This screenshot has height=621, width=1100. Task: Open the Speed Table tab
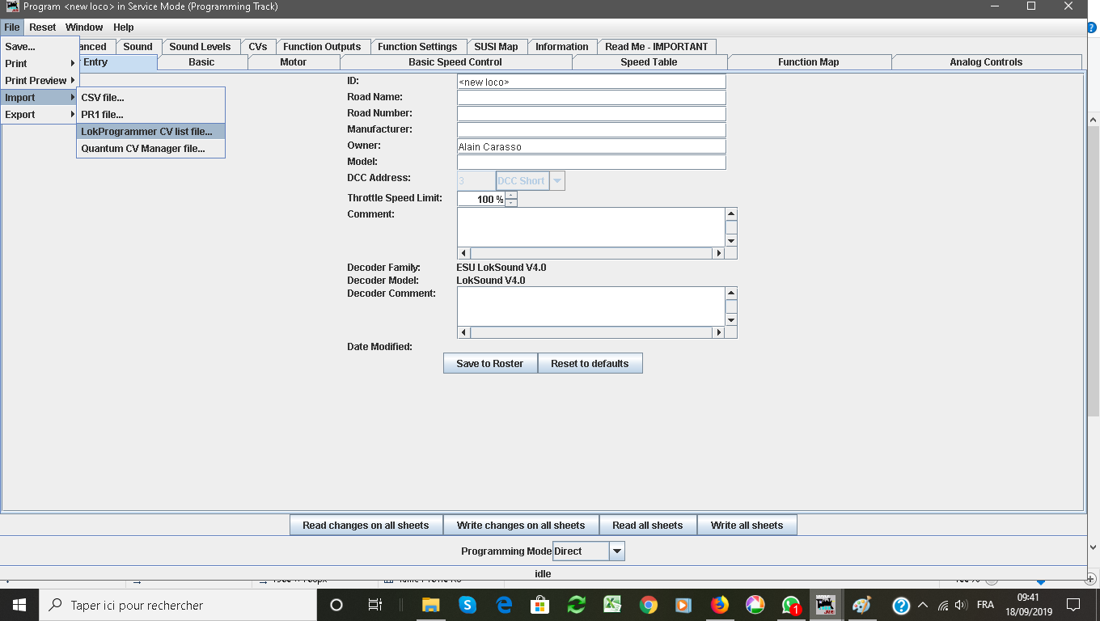tap(649, 61)
